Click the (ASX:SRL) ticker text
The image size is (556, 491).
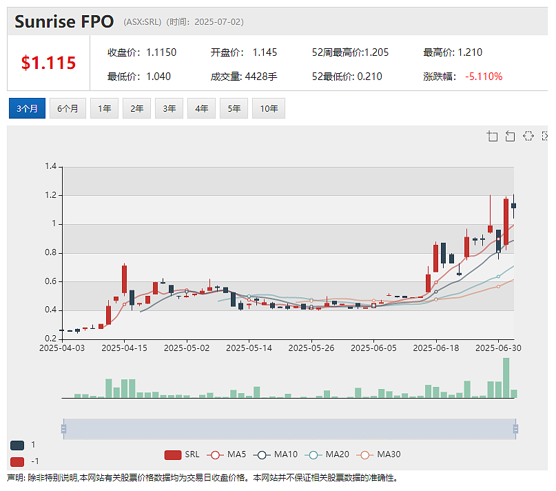142,22
